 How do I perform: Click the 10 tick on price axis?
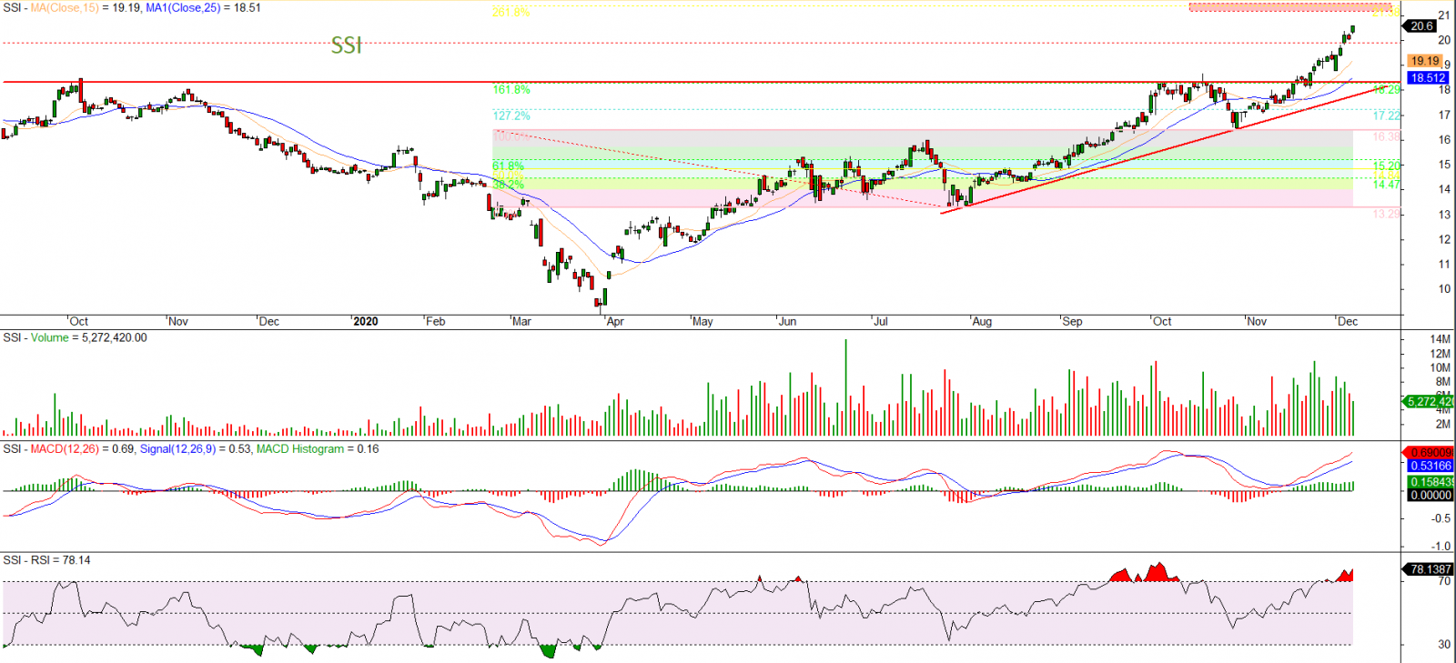1444,289
